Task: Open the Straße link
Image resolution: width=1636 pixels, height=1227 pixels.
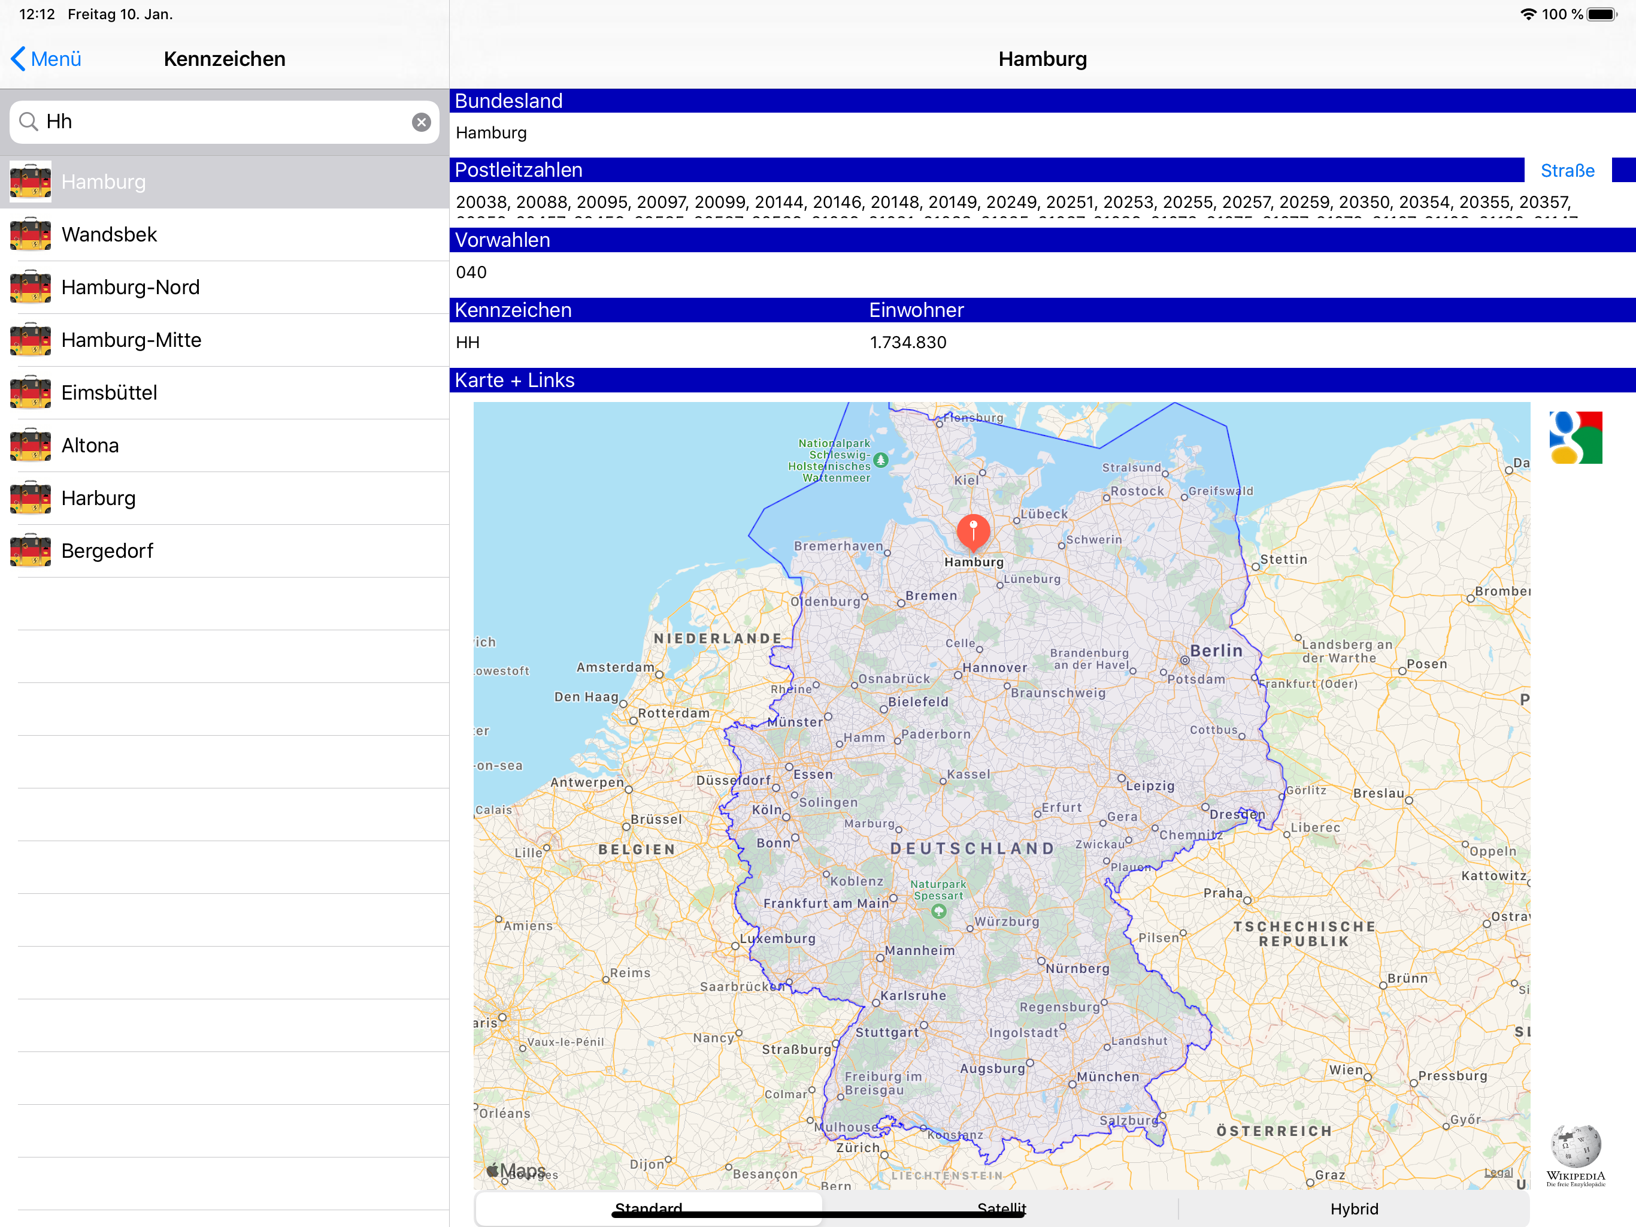Action: [1567, 171]
